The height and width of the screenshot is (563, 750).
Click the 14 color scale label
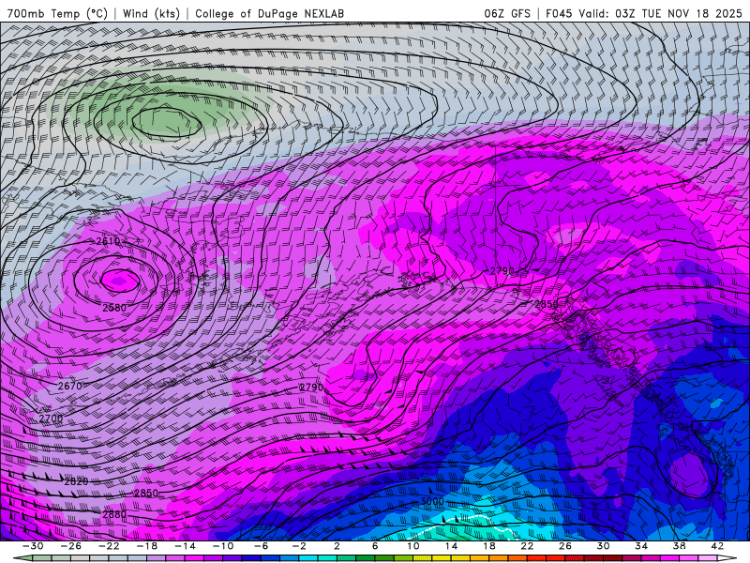point(451,546)
